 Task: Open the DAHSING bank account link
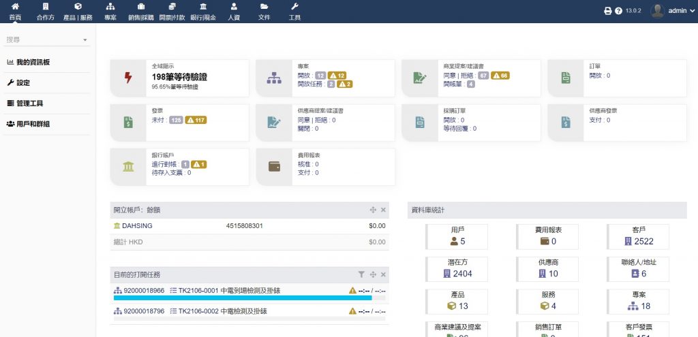coord(134,225)
